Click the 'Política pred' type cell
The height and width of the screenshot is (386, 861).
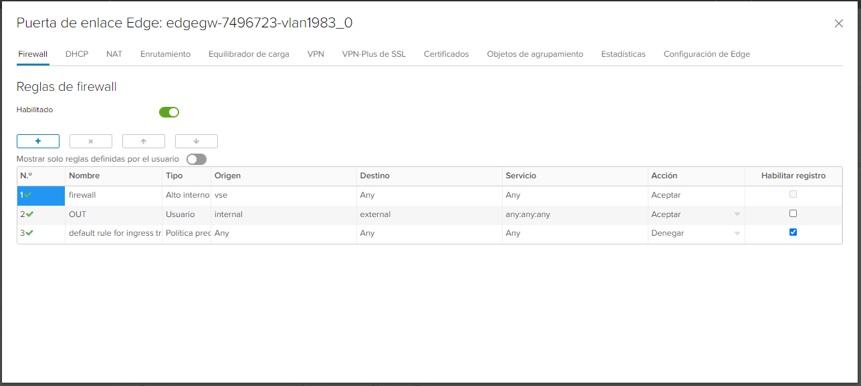click(x=187, y=233)
